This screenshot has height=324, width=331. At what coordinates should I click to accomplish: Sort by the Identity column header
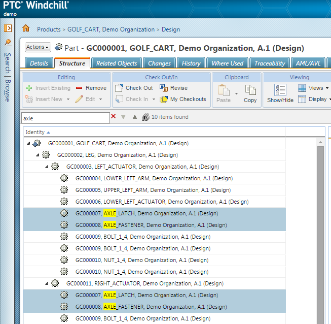pyautogui.click(x=154, y=132)
